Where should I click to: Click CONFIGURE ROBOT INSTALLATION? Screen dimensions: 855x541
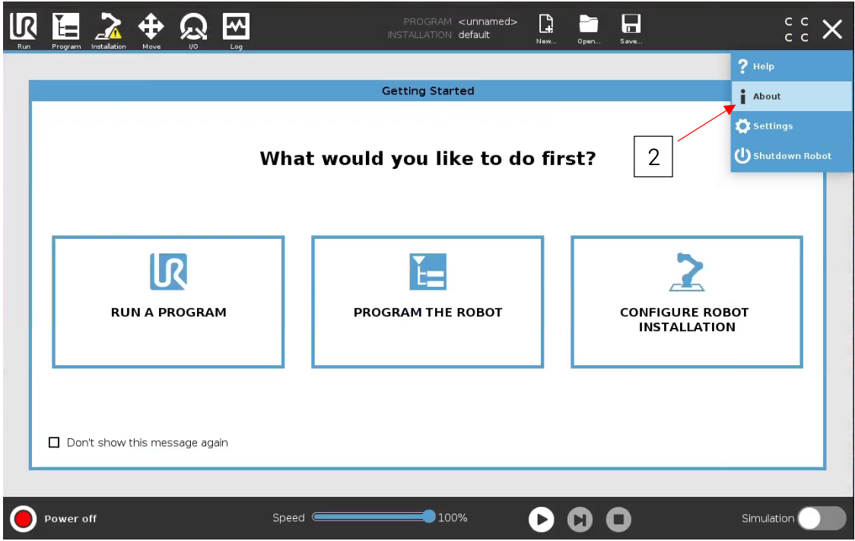click(x=685, y=301)
